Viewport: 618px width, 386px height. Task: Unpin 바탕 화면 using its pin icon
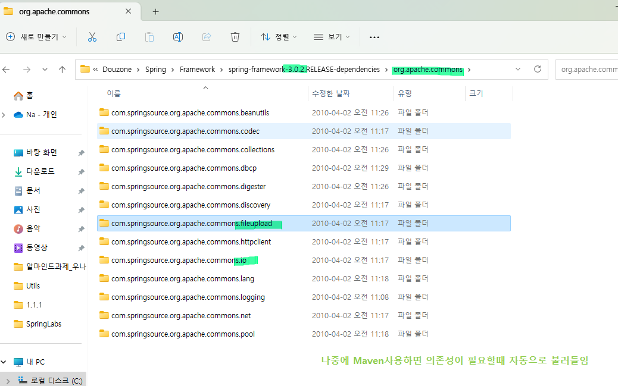pyautogui.click(x=81, y=153)
